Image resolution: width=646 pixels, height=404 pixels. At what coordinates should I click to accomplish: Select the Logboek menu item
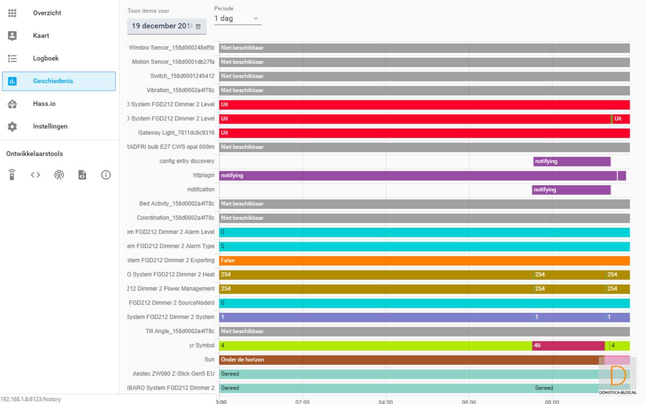46,59
